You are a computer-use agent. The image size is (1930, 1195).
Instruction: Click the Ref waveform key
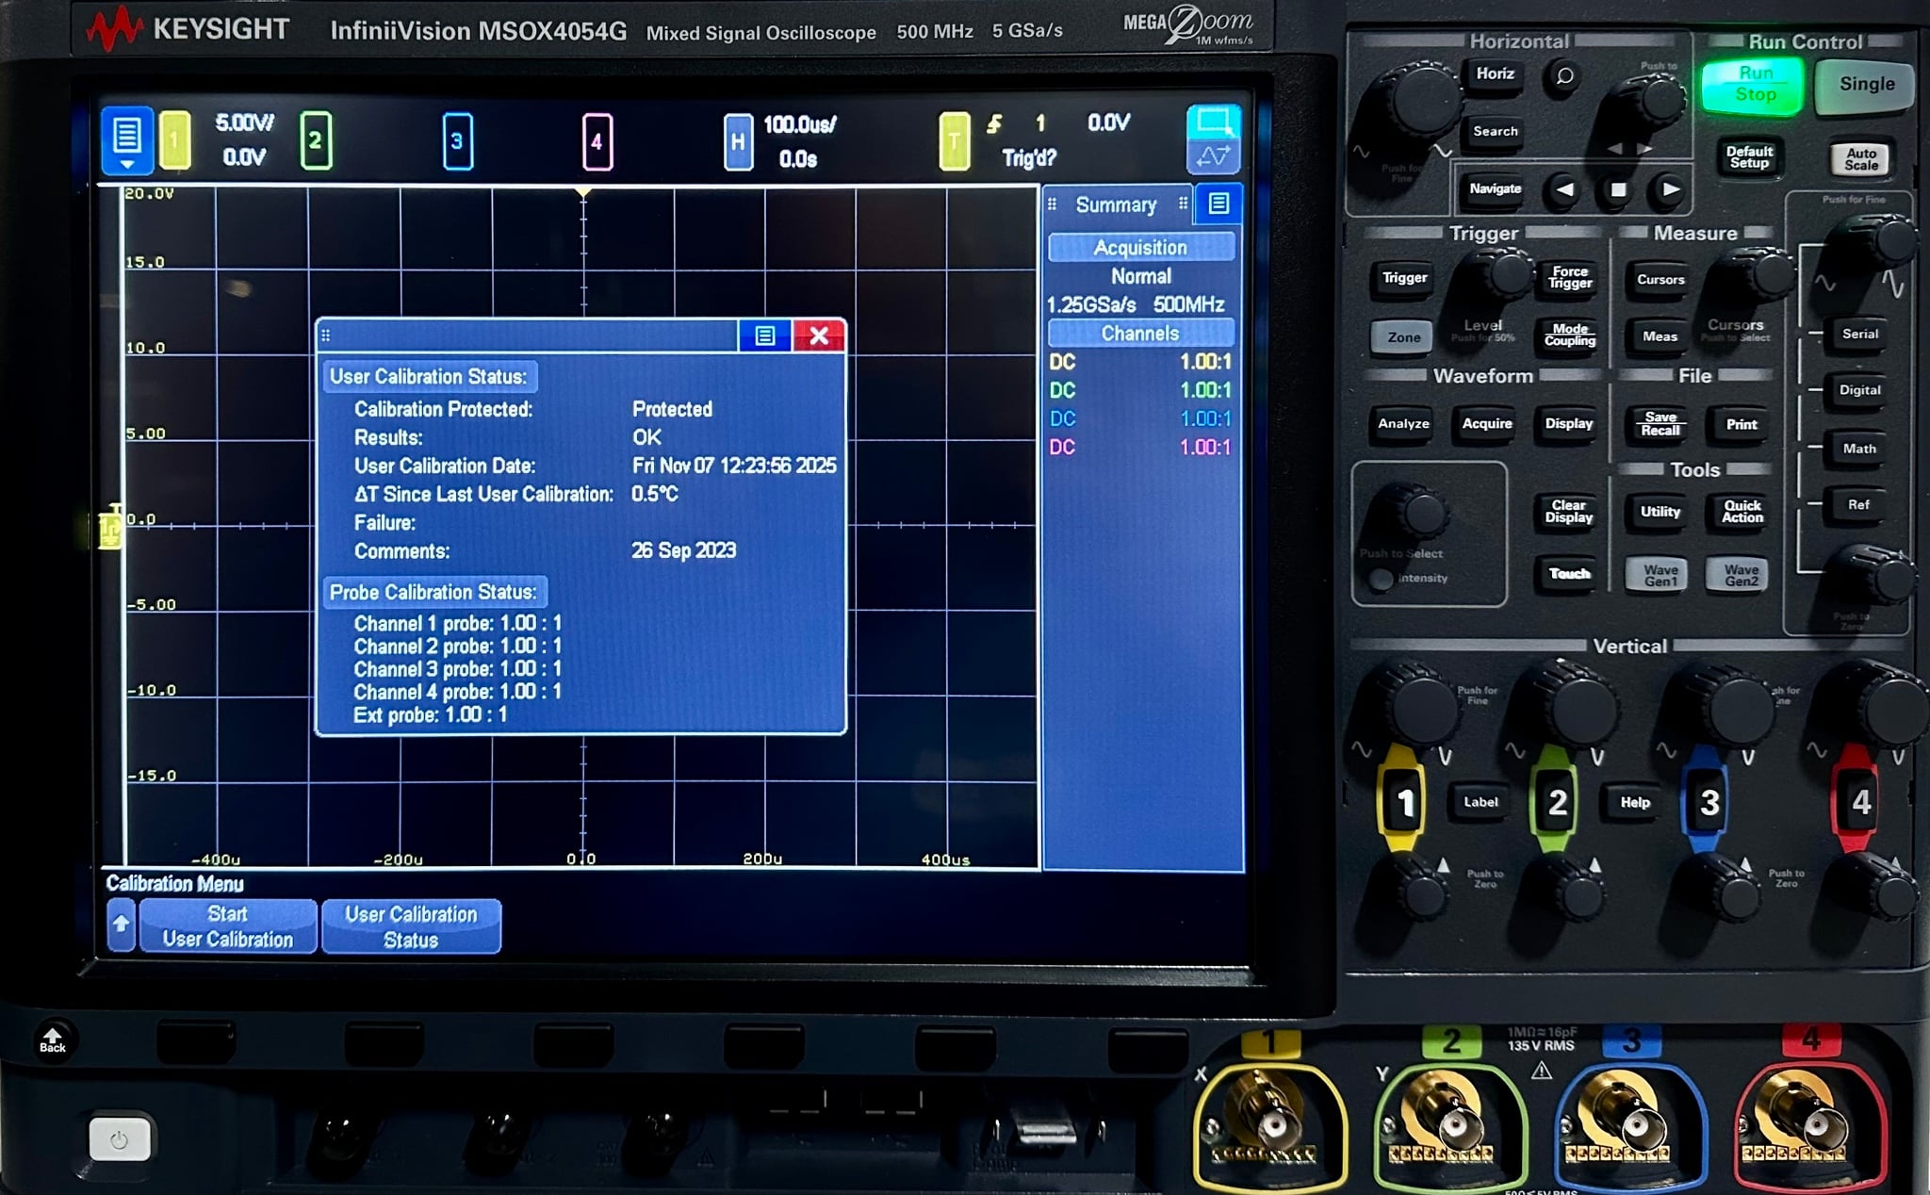(x=1858, y=505)
